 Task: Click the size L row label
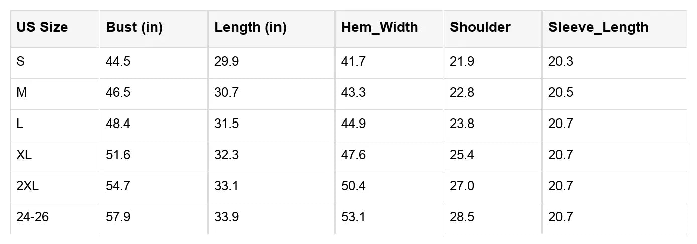[x=20, y=124]
